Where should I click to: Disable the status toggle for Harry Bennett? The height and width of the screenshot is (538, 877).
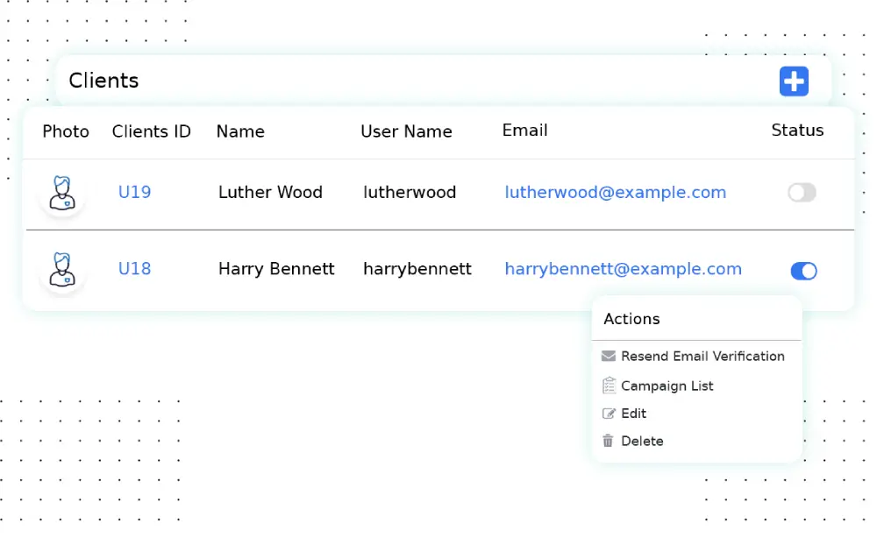coord(803,271)
